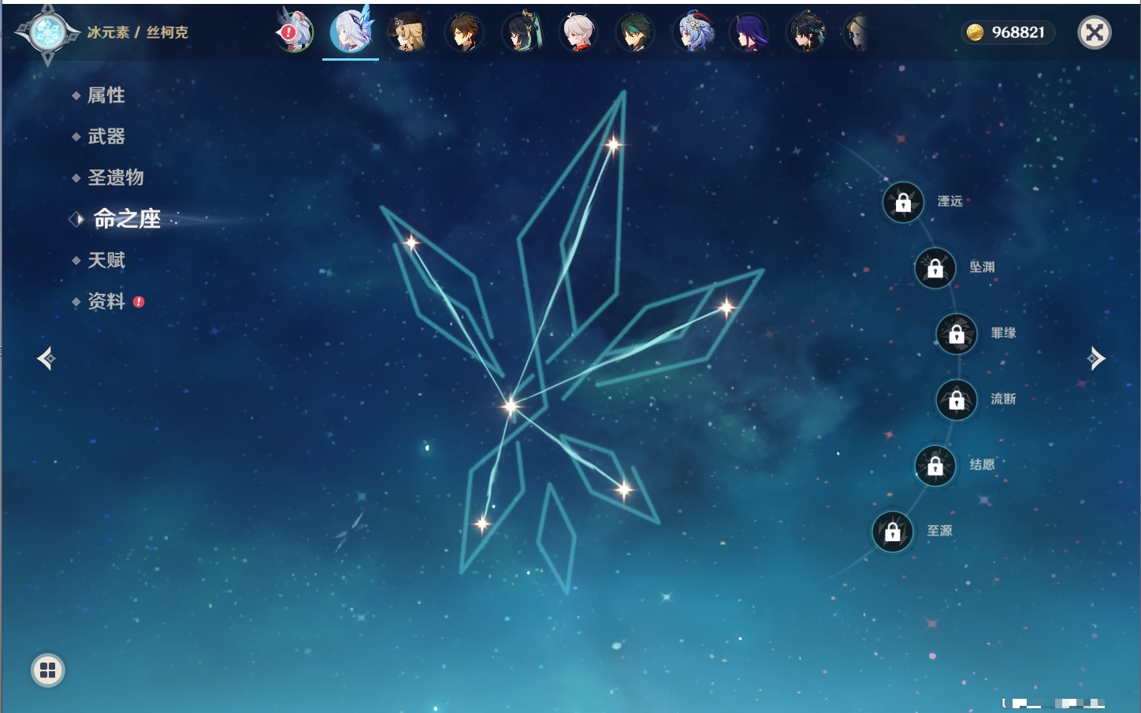Click the 冰元素 / 丝柯克 title text

pos(138,32)
